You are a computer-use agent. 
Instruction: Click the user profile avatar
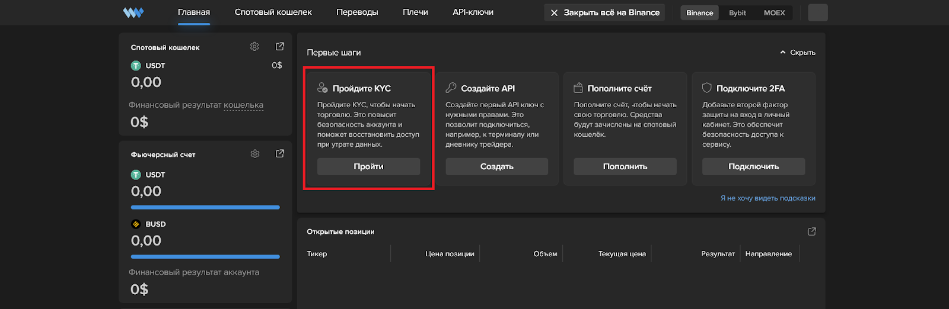click(817, 12)
